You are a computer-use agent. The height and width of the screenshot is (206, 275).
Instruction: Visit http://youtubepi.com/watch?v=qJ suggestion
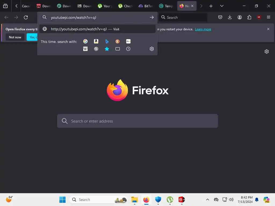[97, 29]
